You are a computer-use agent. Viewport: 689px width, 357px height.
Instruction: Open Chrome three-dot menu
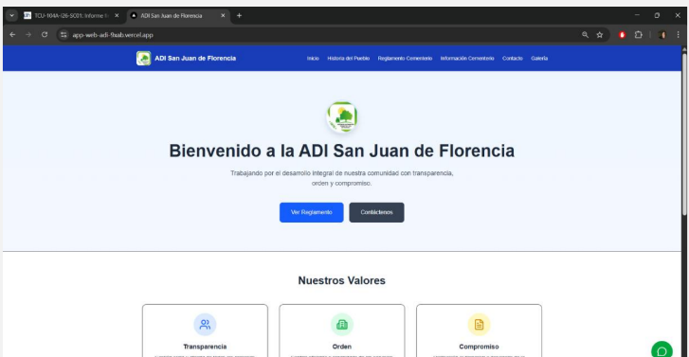point(678,35)
